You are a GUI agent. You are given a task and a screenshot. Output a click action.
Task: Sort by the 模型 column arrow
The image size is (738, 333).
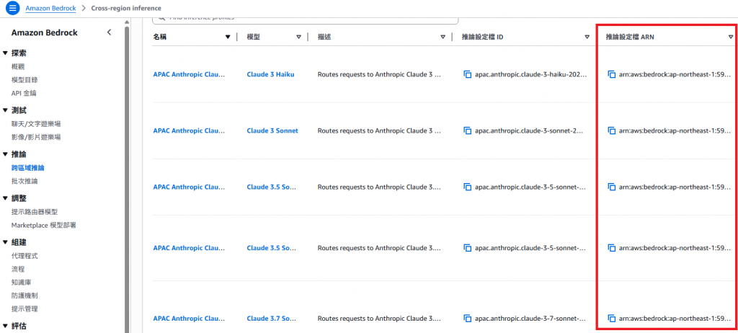point(298,37)
